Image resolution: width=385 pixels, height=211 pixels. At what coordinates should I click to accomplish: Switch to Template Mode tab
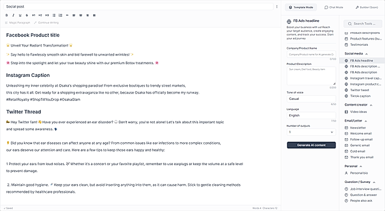[x=301, y=7]
